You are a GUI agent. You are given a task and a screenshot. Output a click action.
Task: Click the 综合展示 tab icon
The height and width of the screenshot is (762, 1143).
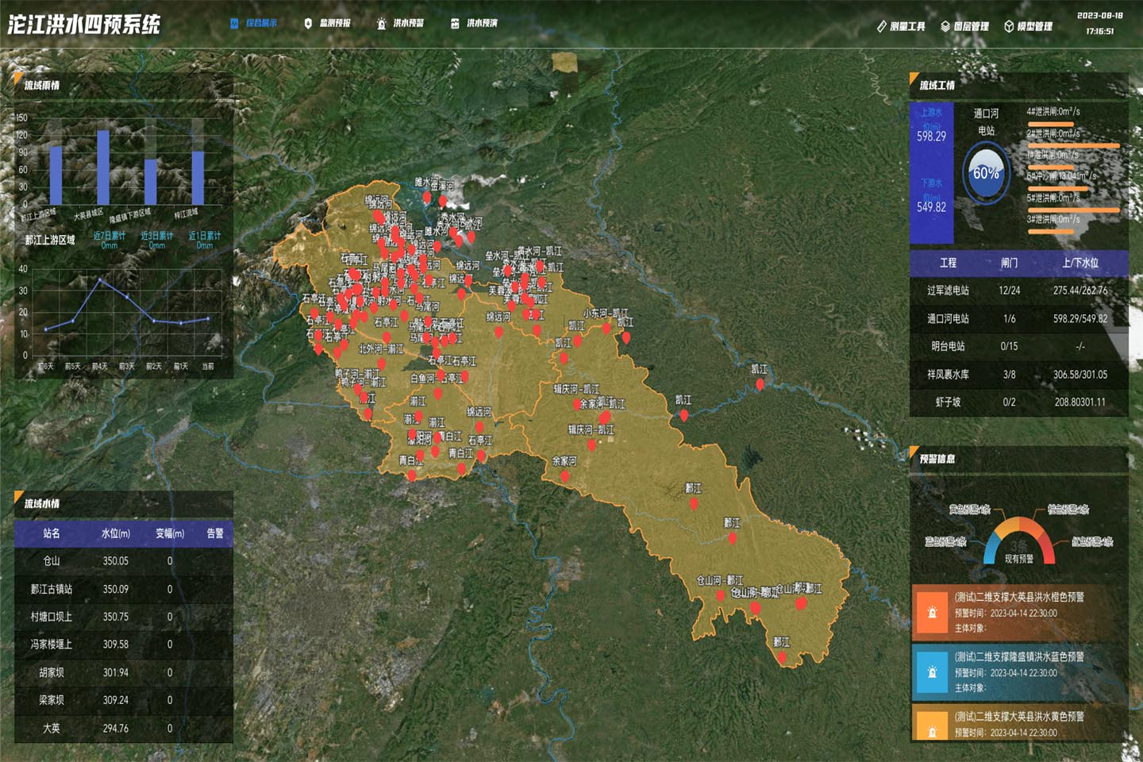click(234, 24)
